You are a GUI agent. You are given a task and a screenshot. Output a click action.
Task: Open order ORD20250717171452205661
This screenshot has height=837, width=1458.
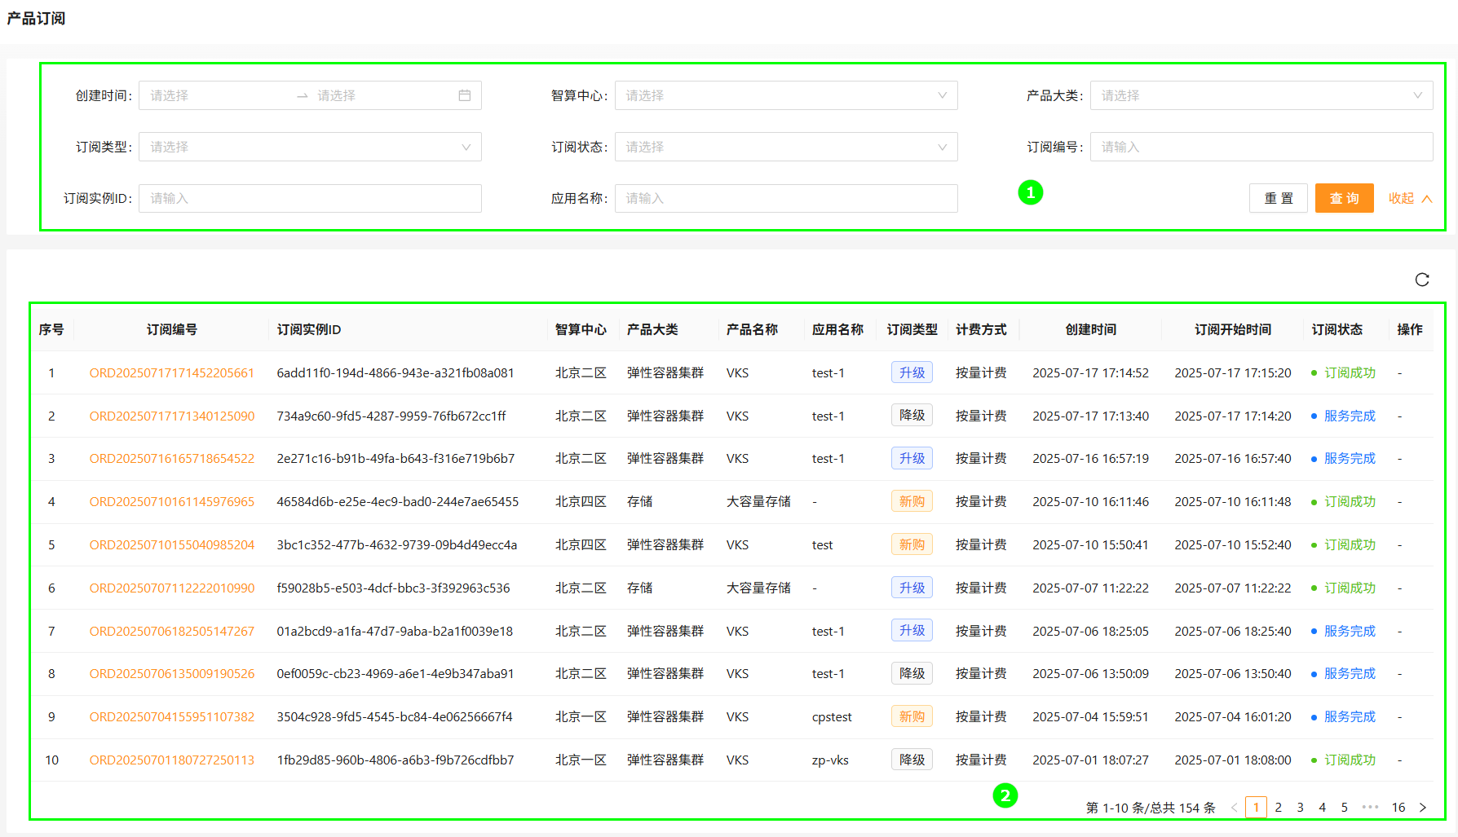click(x=172, y=372)
